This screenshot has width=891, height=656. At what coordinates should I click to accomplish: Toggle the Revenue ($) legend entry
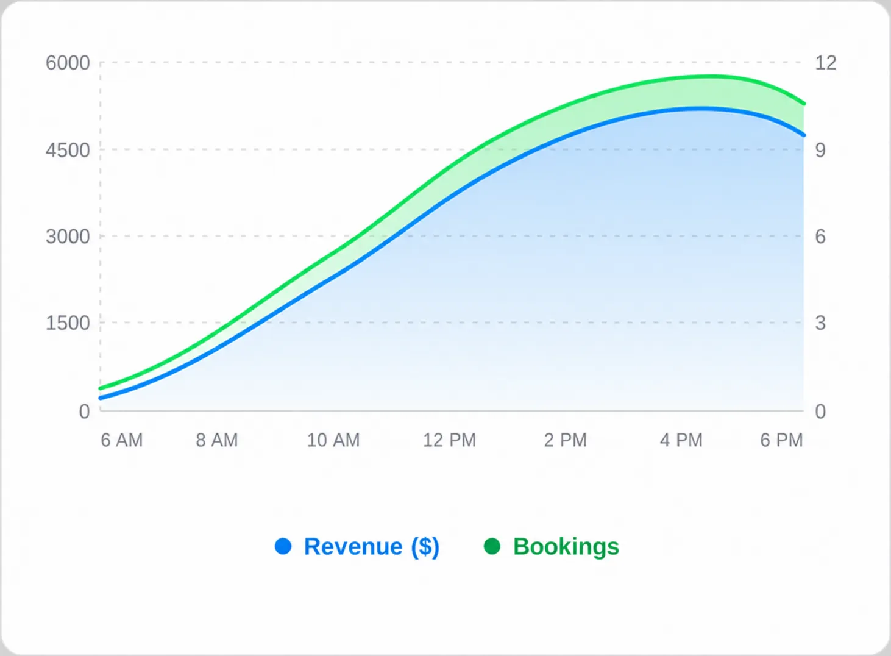[357, 546]
